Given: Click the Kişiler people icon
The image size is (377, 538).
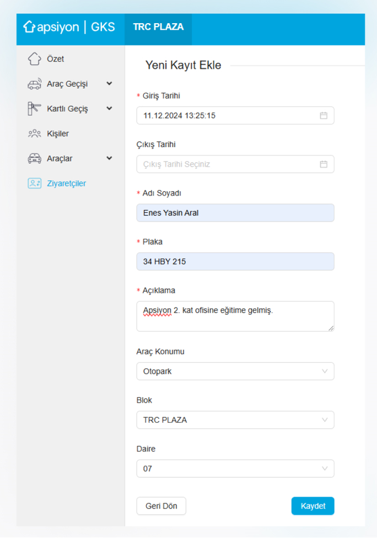Looking at the screenshot, I should coord(34,133).
